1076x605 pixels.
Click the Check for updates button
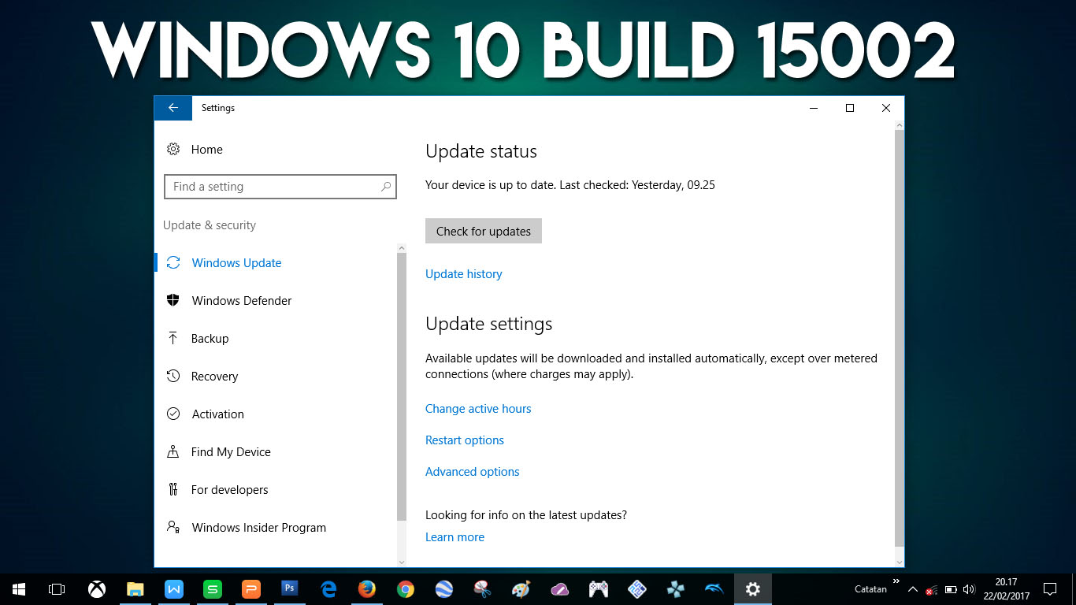484,231
